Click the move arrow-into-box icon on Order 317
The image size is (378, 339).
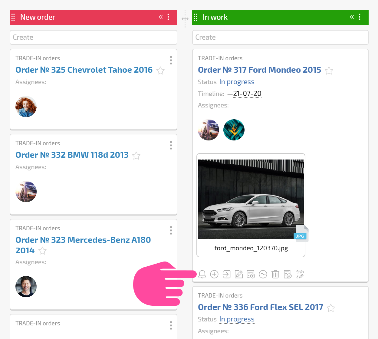[x=226, y=274]
